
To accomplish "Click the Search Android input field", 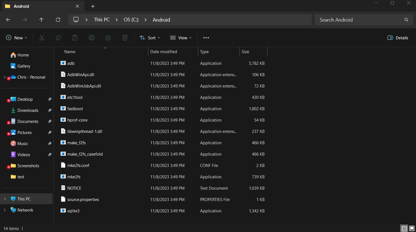I will tap(363, 20).
